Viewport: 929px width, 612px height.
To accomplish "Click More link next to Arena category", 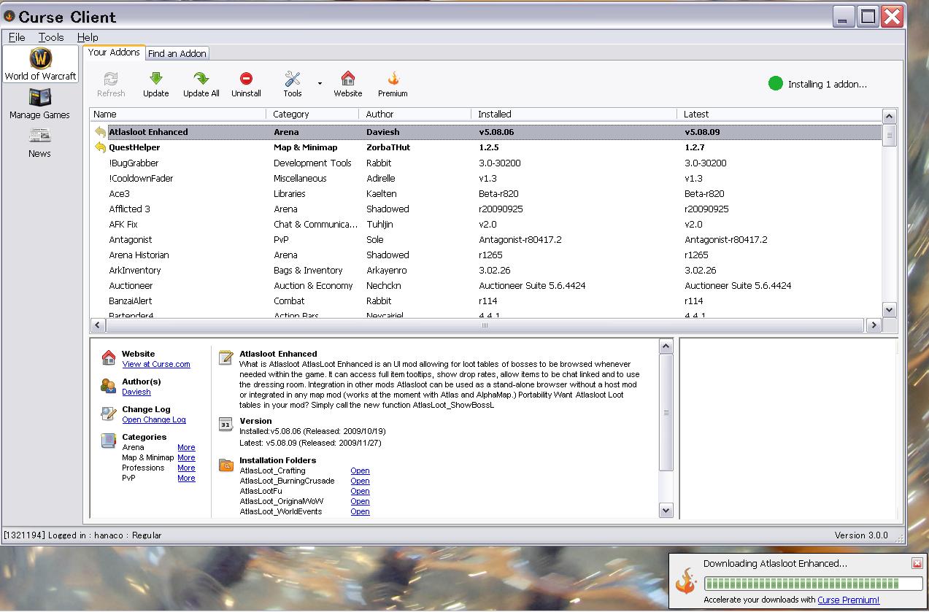I will click(186, 447).
